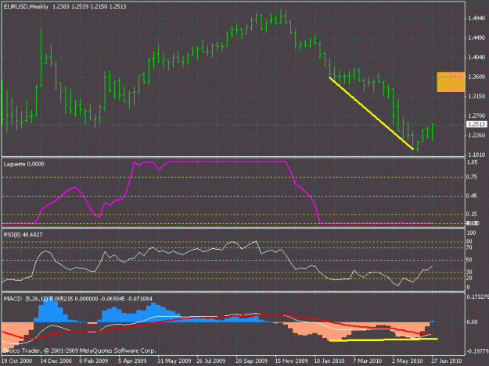The width and height of the screenshot is (489, 366).
Task: Click date label 20 Sep 2009
Action: [252, 361]
